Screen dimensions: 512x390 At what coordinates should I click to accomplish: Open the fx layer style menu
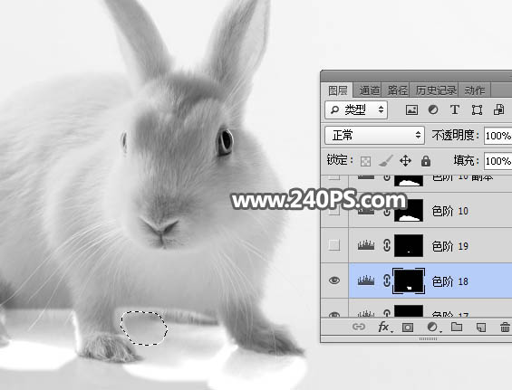click(384, 327)
